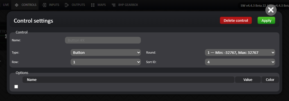The height and width of the screenshot is (101, 289).
Task: Click the Type: label
Action: [15, 52]
